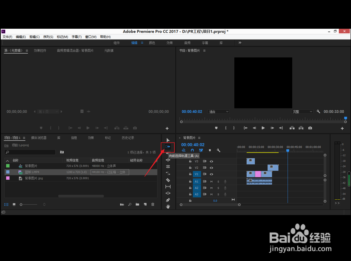Click green label swatch of 背景图片 sequence
The image size is (351, 261).
pos(8,166)
